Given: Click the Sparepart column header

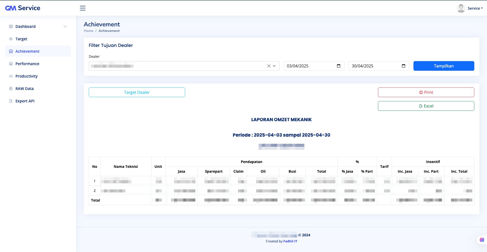Looking at the screenshot, I should (x=214, y=172).
